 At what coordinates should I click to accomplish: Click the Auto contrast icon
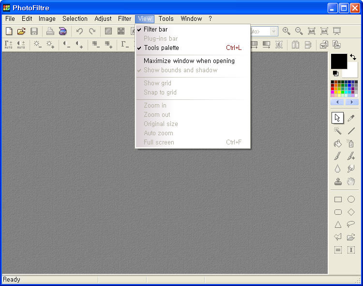coord(21,45)
